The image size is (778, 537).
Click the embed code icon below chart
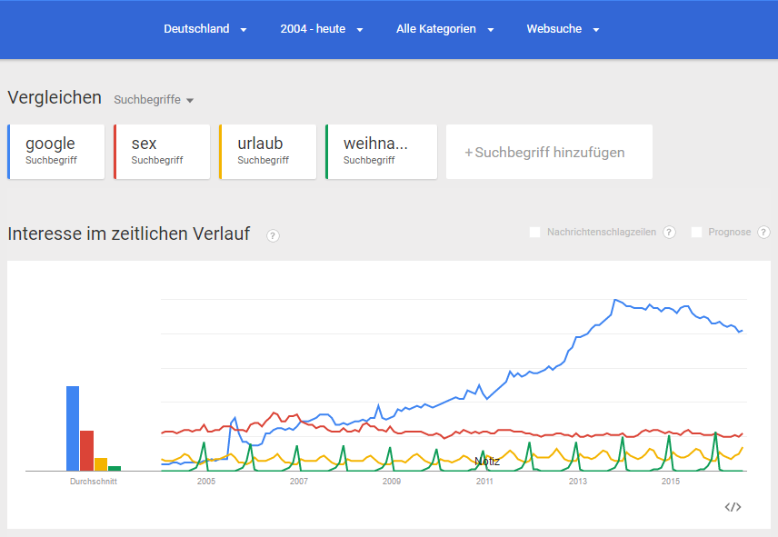coord(733,507)
